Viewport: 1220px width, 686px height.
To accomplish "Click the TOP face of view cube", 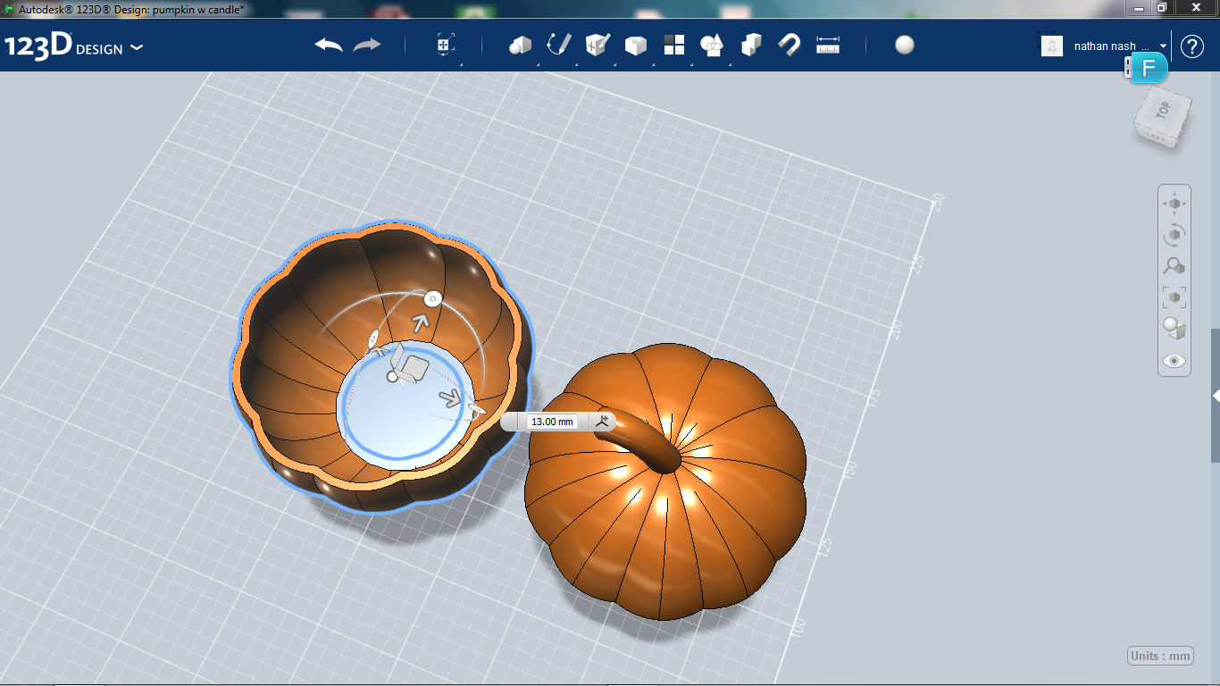I will click(1163, 111).
